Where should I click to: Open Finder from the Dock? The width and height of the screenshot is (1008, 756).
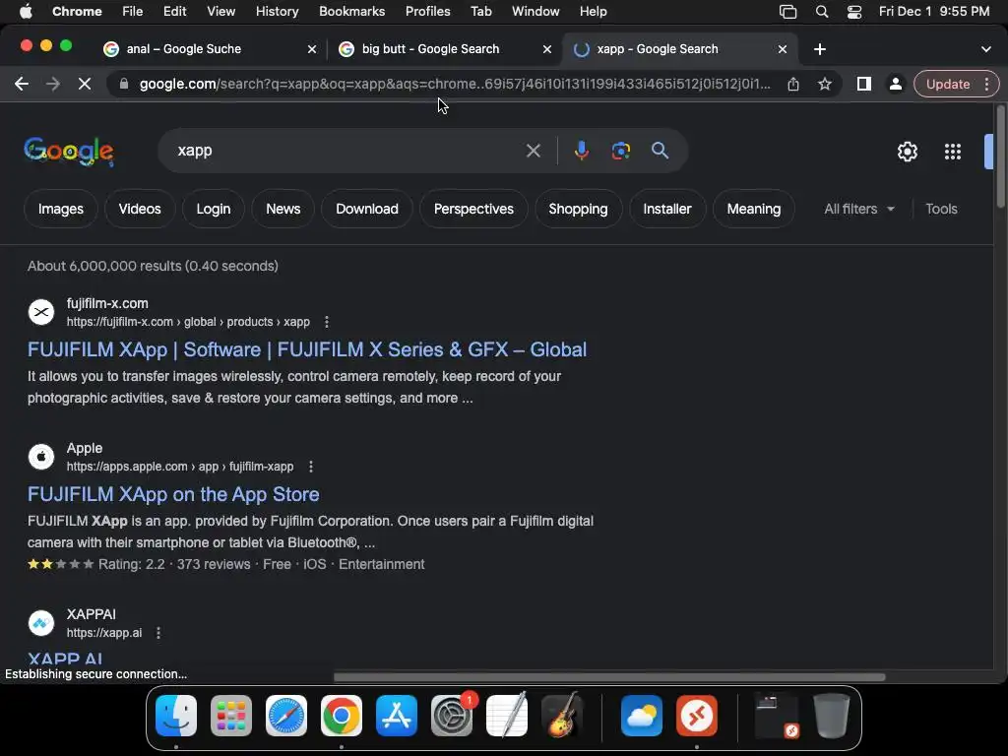coord(176,716)
